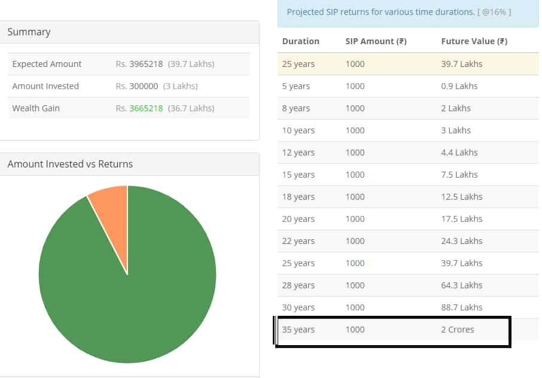Select the "20 years" duration cell
The width and height of the screenshot is (542, 378).
tap(299, 219)
